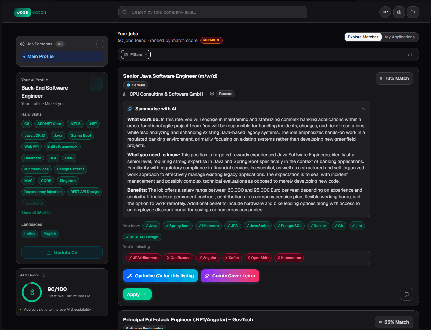The image size is (431, 330).
Task: Click the PostgreSQL matched skill chip
Action: tap(289, 226)
